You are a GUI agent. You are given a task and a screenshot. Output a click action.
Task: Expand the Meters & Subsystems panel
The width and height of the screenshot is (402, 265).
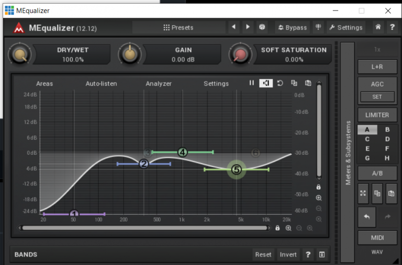[348, 153]
